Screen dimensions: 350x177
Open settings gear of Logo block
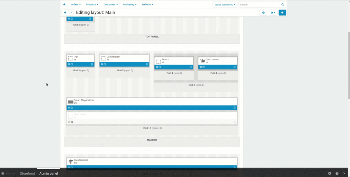(69, 64)
